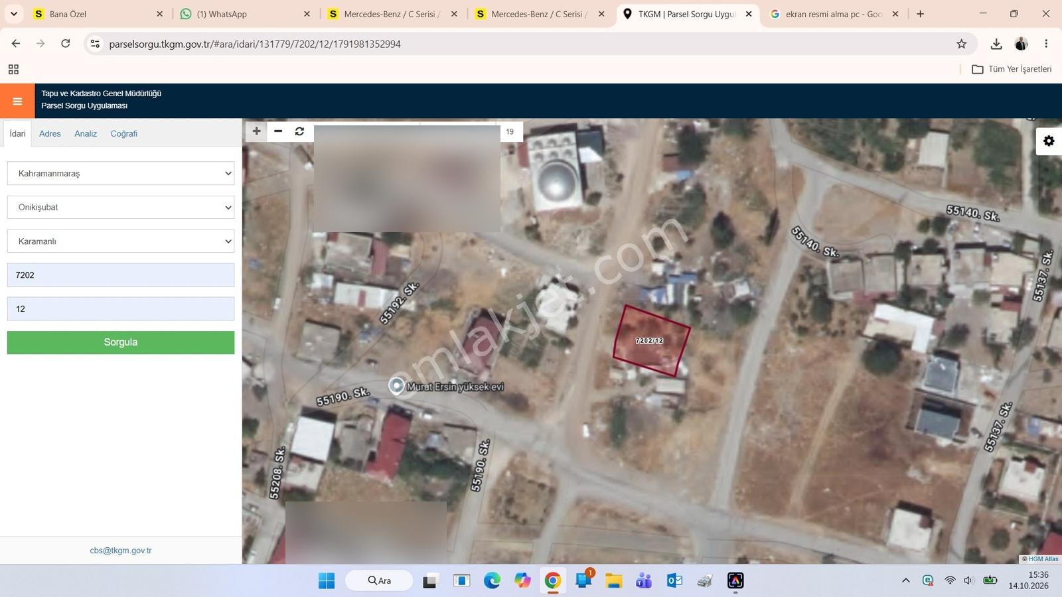
Task: Click the ada number field 7202
Action: [x=121, y=275]
